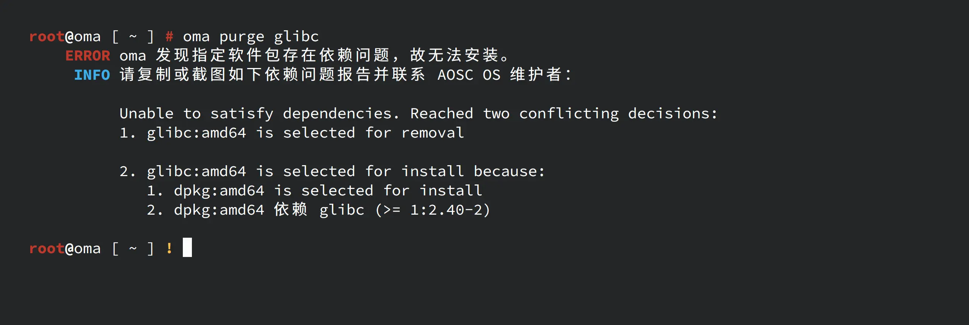969x325 pixels.
Task: Click "Unable to satisfy dependencies." text
Action: point(259,114)
